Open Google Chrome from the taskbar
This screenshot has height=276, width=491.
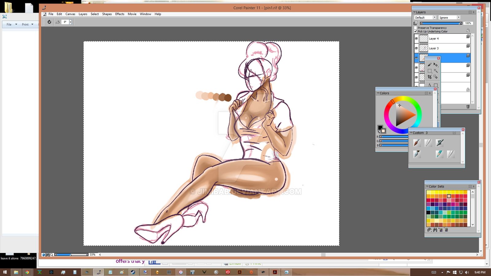(x=27, y=272)
